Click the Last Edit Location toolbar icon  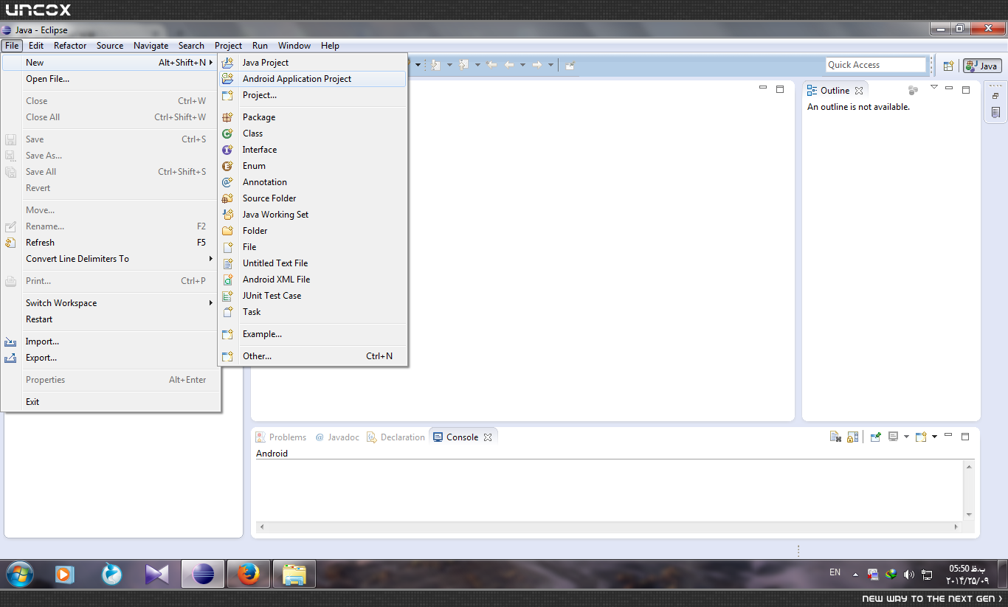tap(491, 65)
